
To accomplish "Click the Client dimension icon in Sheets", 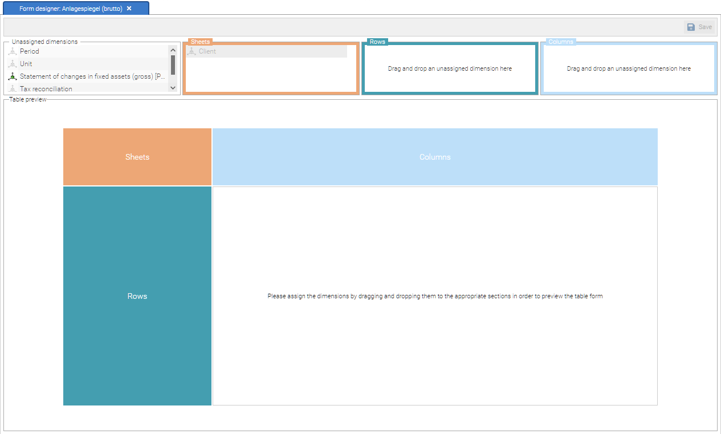I will point(192,51).
